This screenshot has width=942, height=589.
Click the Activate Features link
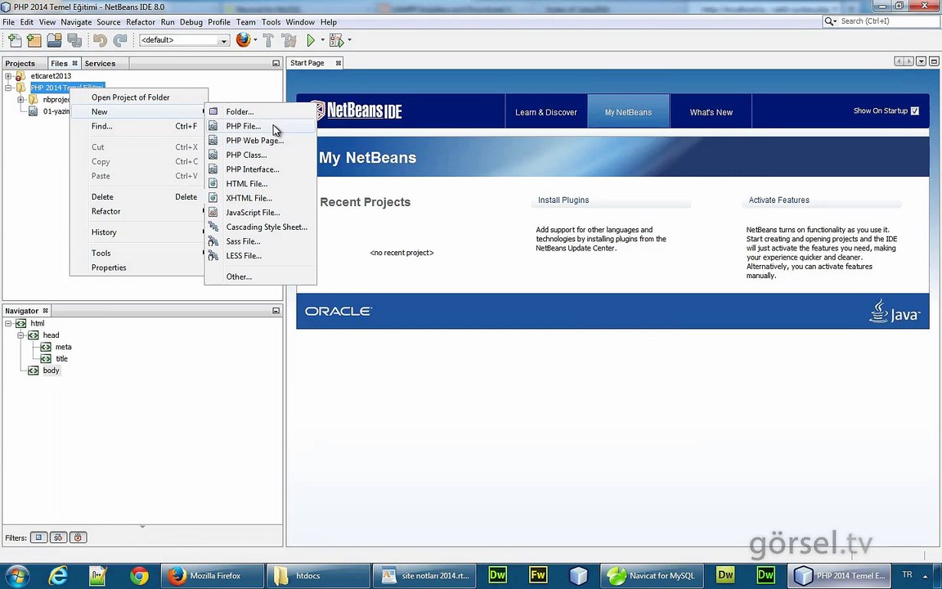coord(779,200)
